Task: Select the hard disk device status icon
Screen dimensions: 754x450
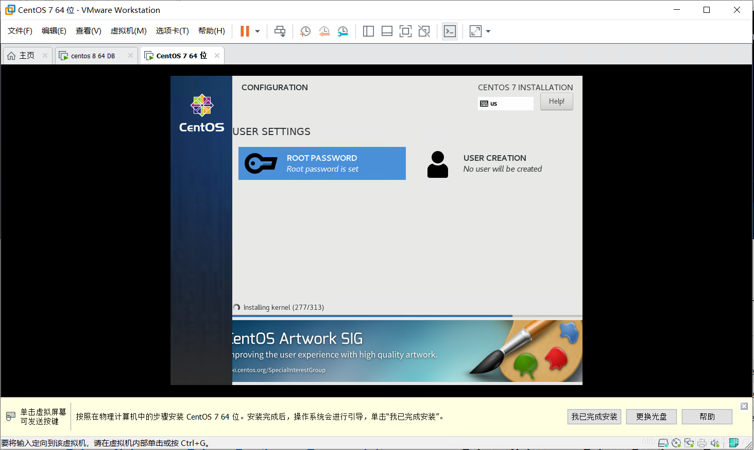Action: coord(663,442)
